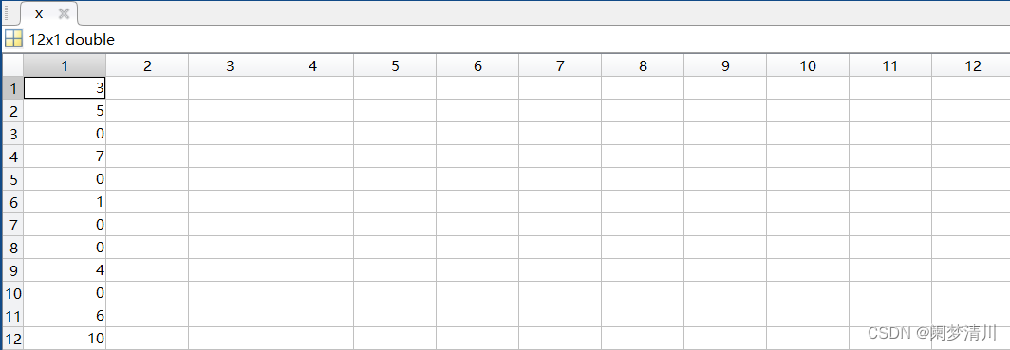Click cell with value 5 in row 2
Viewport: 1010px width, 350px height.
click(65, 111)
